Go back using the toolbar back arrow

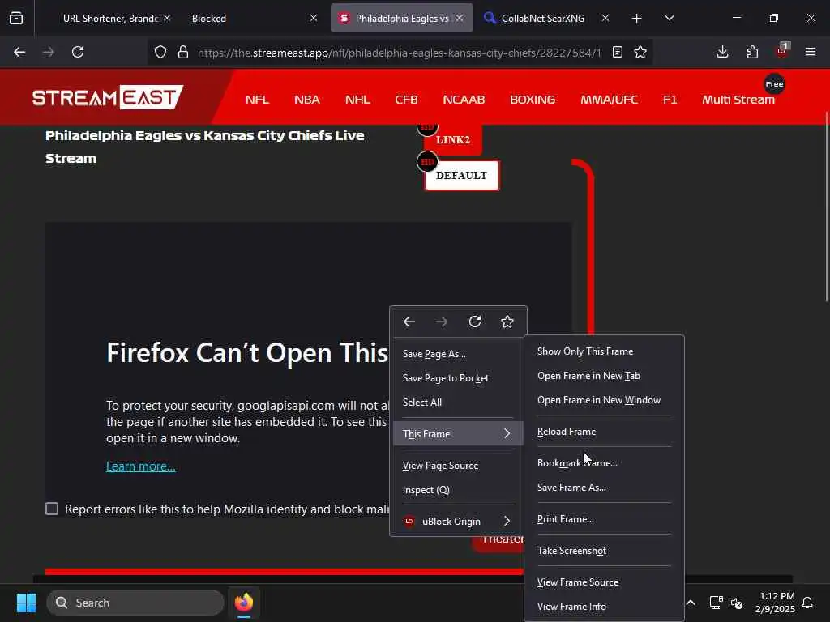(19, 52)
